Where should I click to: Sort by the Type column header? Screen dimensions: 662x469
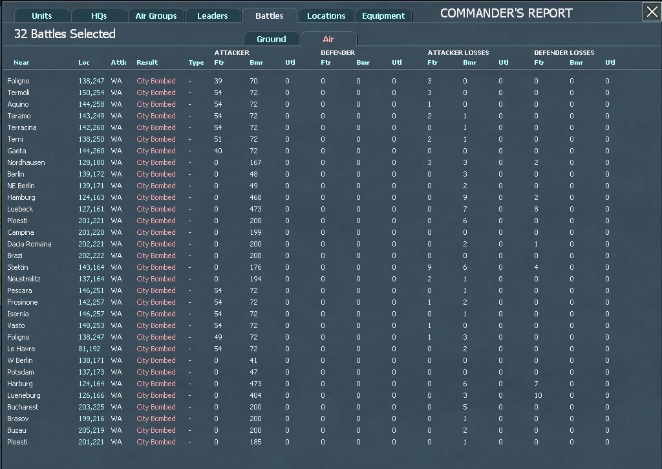point(196,63)
